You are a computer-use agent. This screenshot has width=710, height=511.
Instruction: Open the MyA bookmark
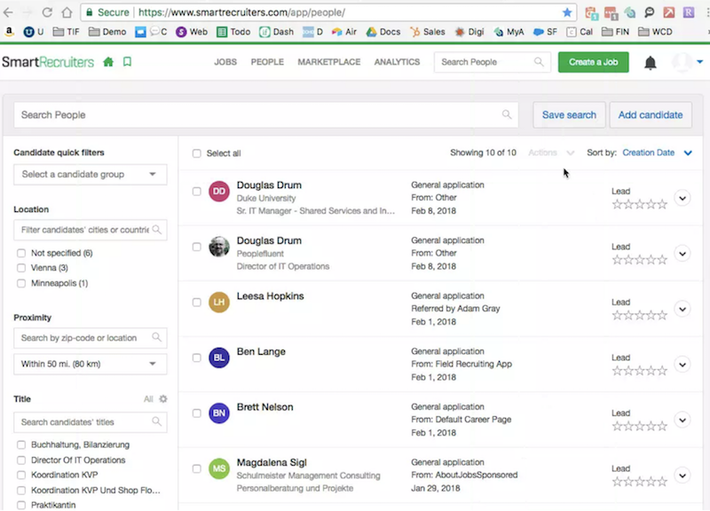pos(509,32)
